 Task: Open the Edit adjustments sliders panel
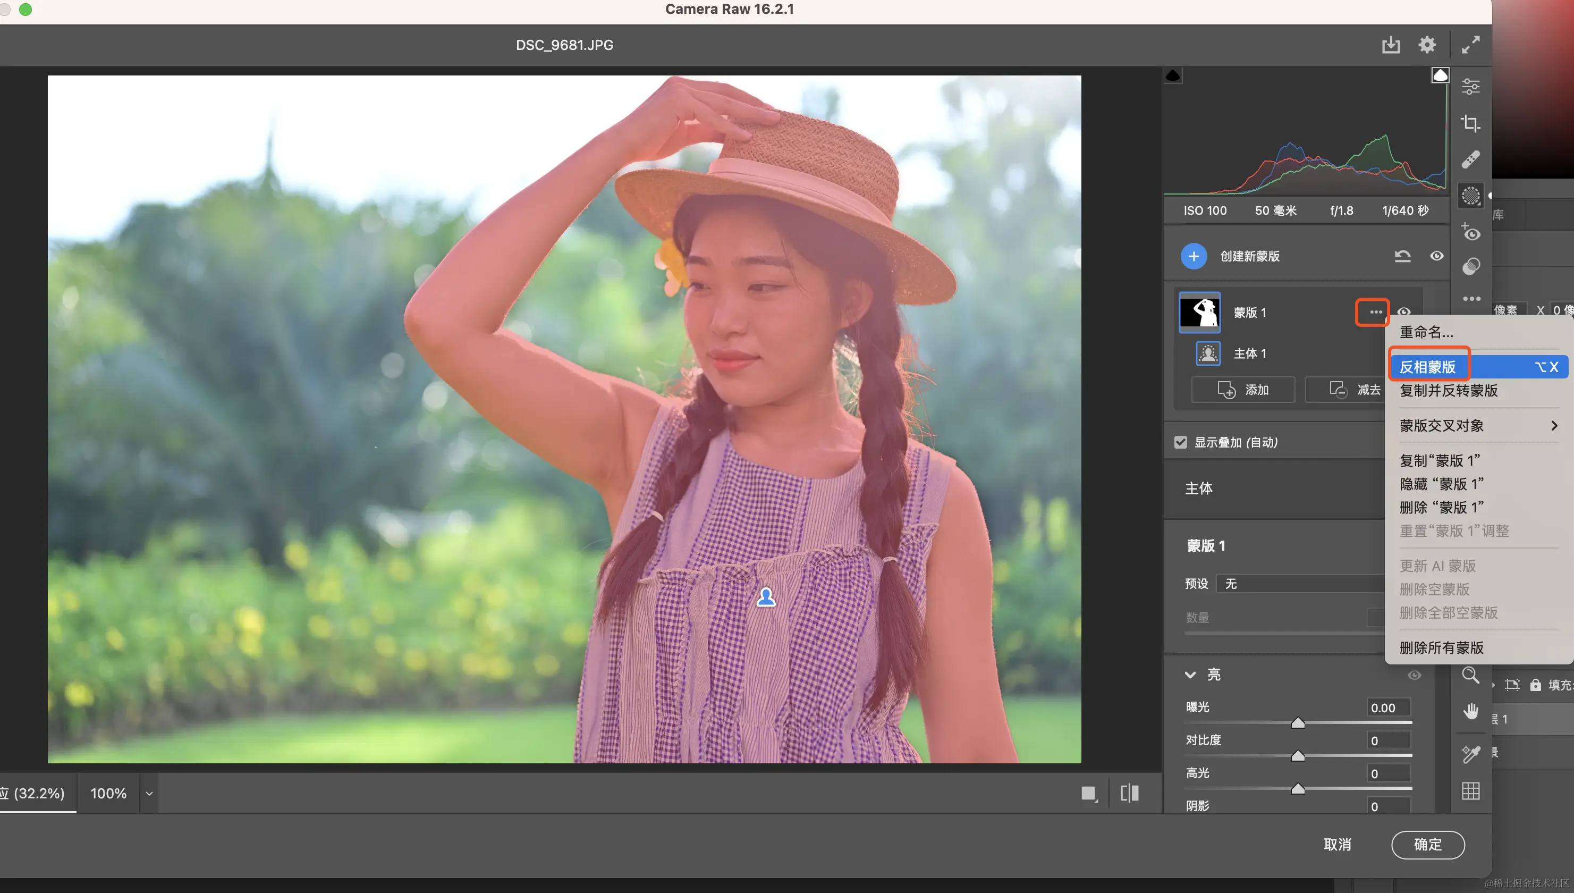1470,87
